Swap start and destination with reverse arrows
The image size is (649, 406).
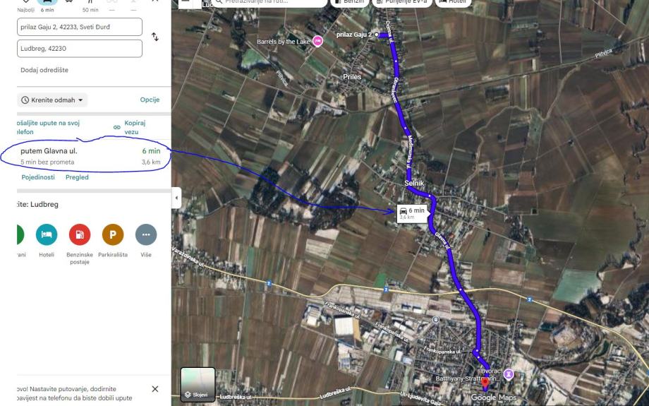[154, 37]
